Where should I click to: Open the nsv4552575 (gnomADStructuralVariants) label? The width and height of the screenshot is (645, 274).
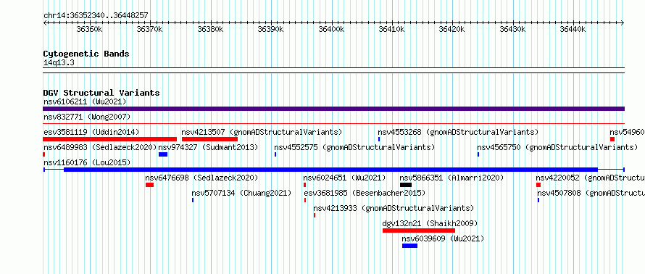[x=354, y=147]
